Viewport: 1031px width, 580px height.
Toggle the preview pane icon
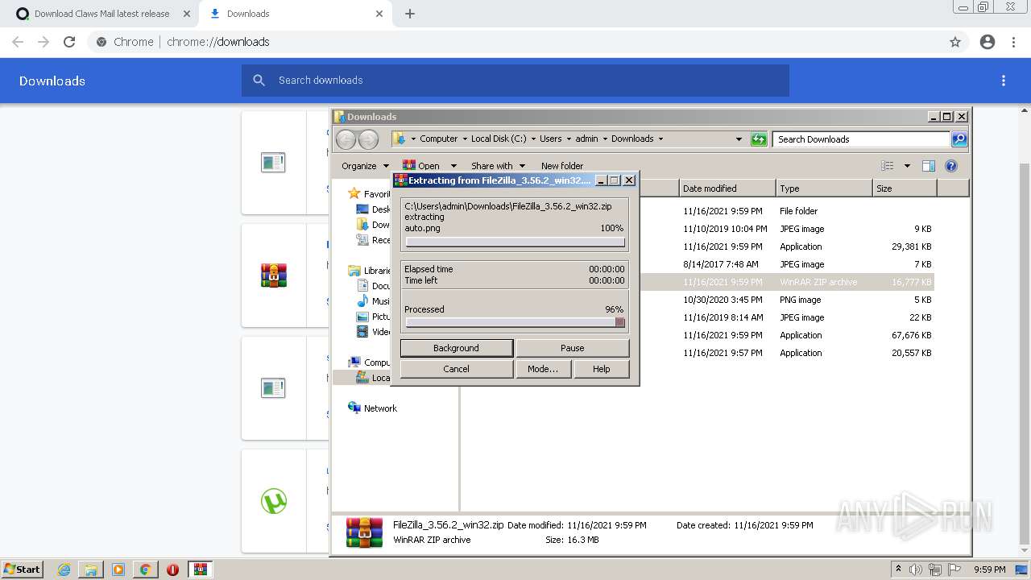coord(929,166)
